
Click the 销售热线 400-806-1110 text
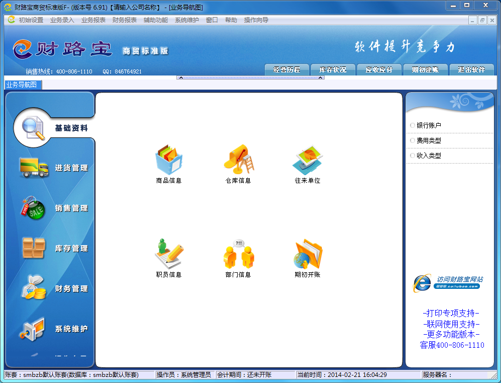pos(59,71)
